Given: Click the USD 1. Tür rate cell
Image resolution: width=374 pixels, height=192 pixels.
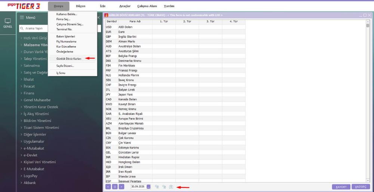Looking at the screenshot, I should click(x=164, y=27).
